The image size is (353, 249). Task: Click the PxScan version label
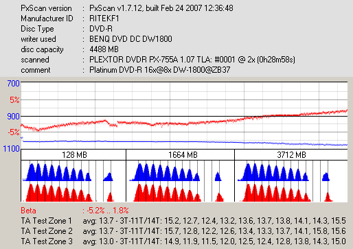click(x=46, y=8)
